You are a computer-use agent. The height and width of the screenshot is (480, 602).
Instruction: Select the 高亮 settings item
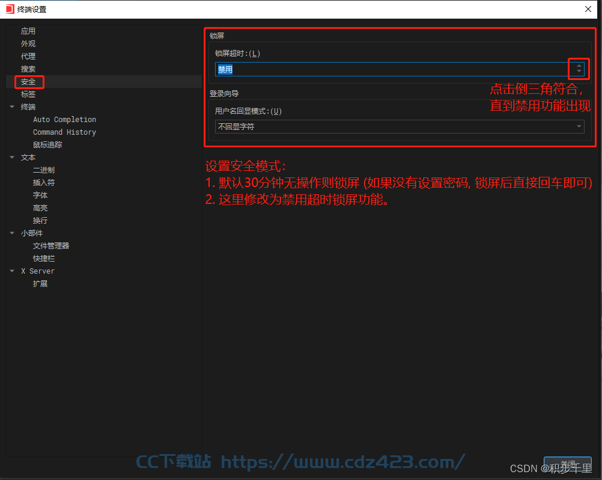coord(40,208)
